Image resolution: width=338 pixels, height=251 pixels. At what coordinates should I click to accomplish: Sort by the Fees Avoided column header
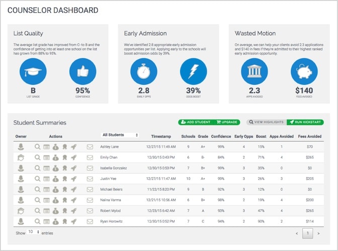pos(309,137)
